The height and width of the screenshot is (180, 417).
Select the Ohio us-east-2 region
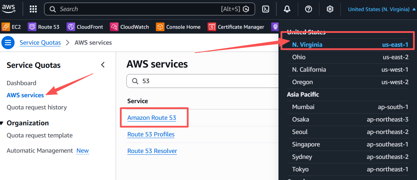350,57
